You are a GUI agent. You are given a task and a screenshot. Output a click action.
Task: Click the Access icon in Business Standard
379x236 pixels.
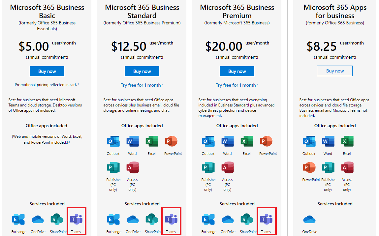click(x=132, y=168)
